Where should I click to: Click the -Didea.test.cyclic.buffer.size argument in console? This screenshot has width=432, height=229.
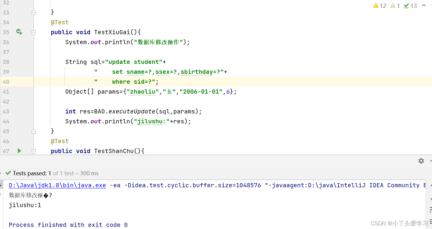click(x=193, y=185)
